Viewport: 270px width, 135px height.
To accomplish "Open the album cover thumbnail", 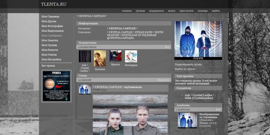I will tap(187, 120).
